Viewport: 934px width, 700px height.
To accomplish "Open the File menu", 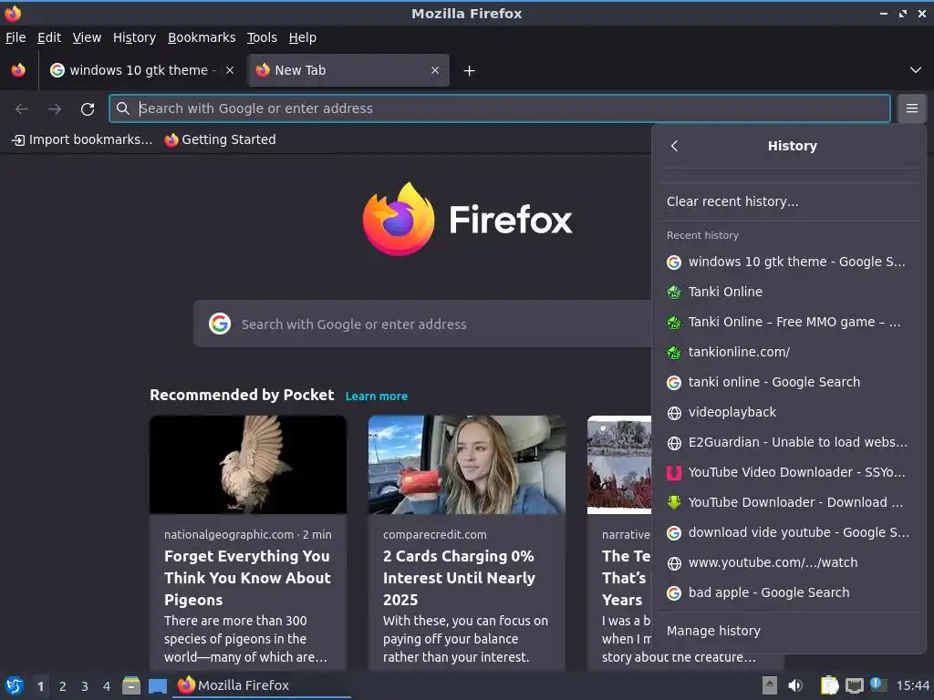I will coord(16,37).
